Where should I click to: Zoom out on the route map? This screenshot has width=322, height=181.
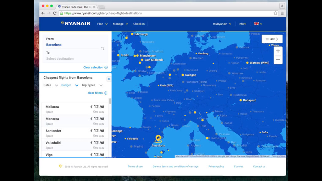[278, 60]
